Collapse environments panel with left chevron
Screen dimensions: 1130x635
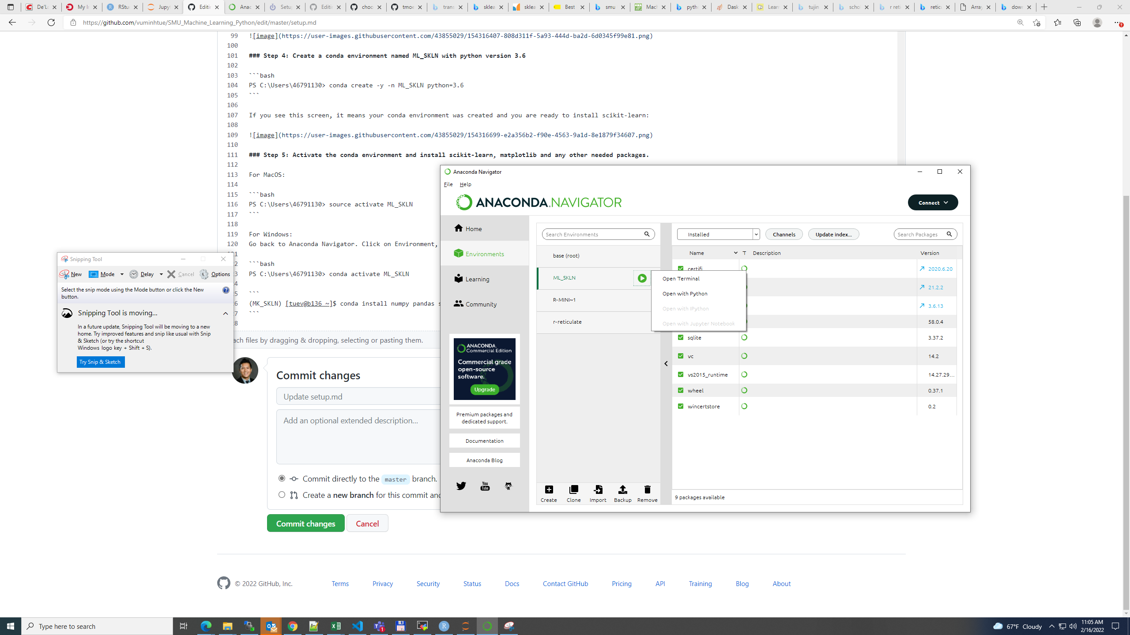(x=666, y=364)
